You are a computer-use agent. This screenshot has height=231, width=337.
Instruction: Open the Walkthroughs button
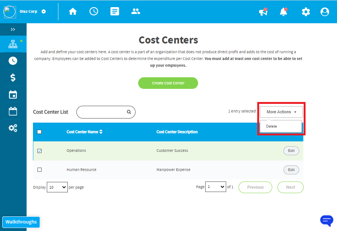21,222
